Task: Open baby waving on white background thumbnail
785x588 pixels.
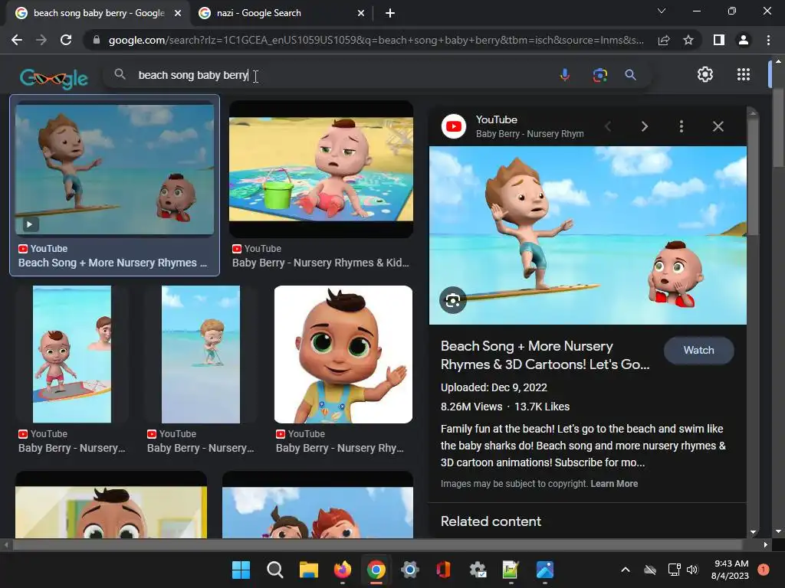Action: coord(343,354)
